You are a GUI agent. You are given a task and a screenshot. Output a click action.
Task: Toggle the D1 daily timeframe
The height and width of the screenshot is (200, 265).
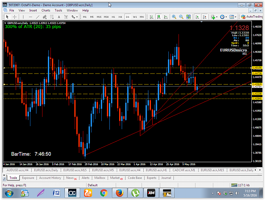pyautogui.click(x=128, y=17)
